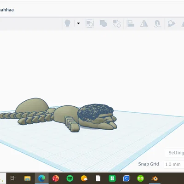
Task: Open File Explorer from the taskbar
Action: point(28,178)
